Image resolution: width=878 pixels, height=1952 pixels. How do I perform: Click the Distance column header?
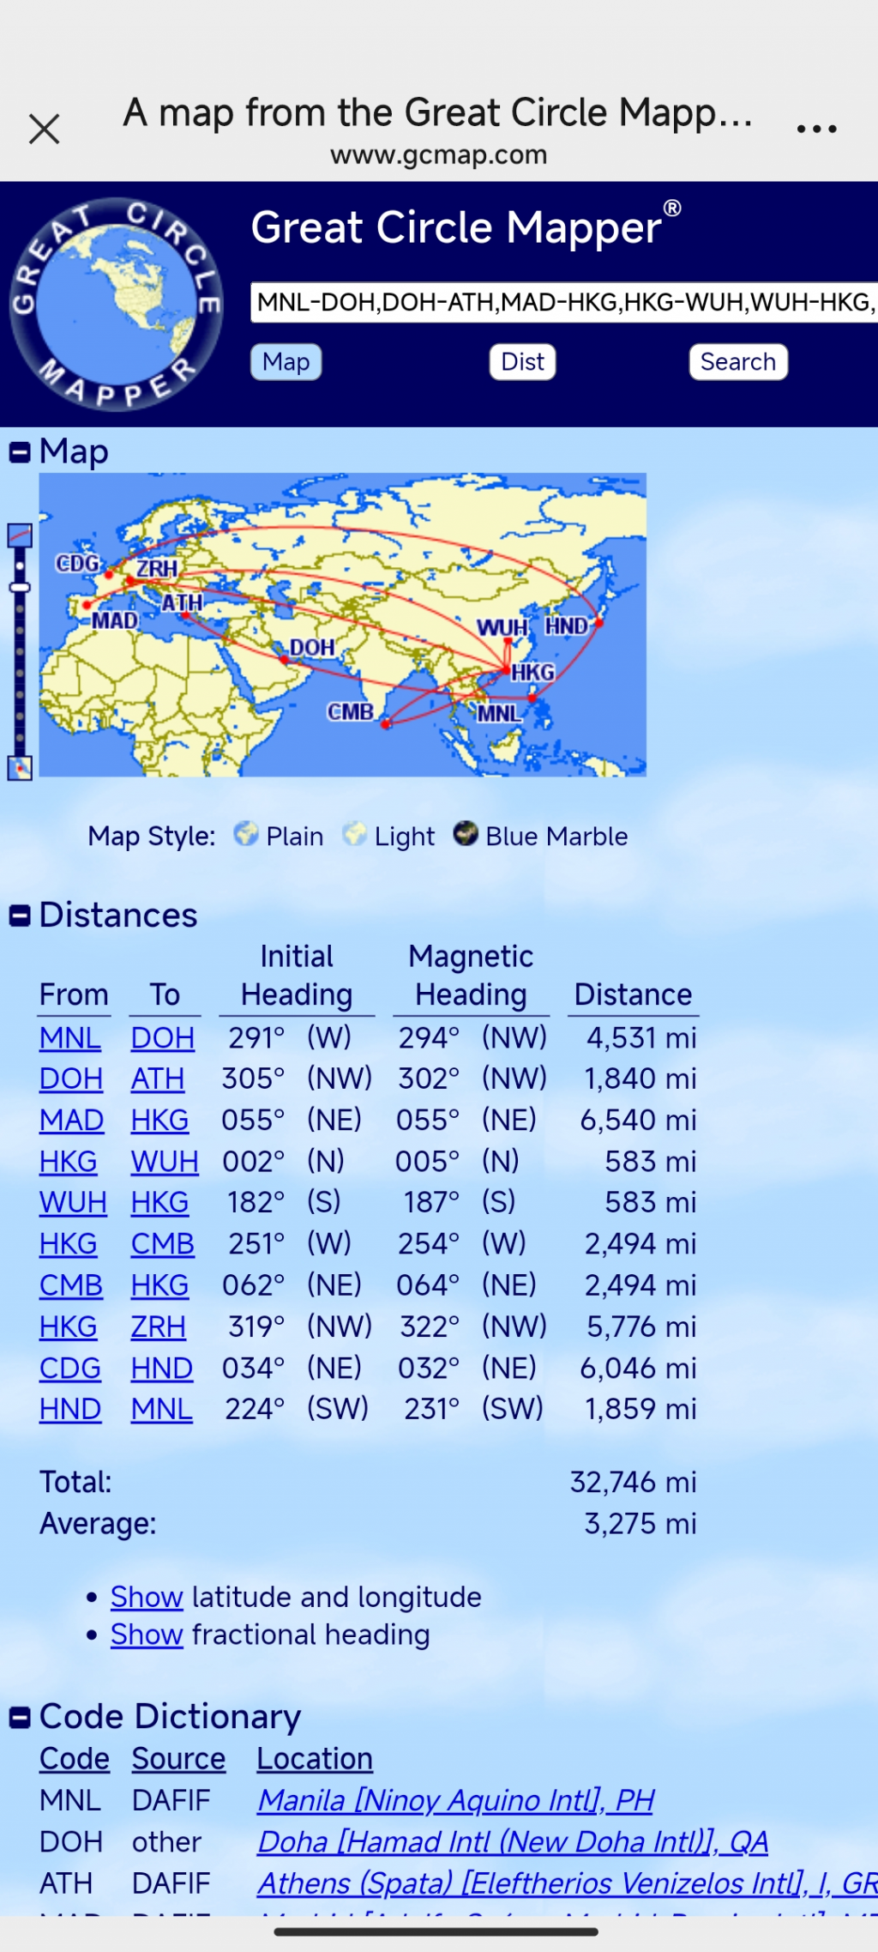[633, 995]
